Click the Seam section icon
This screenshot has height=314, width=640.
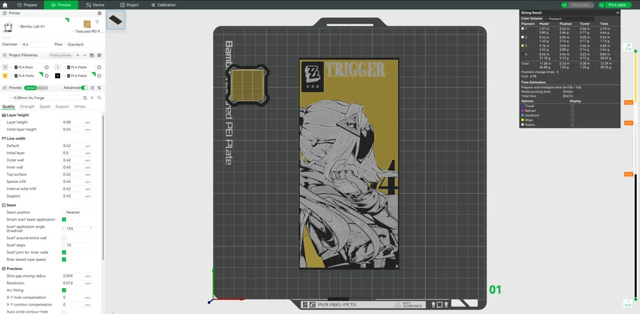(4, 205)
